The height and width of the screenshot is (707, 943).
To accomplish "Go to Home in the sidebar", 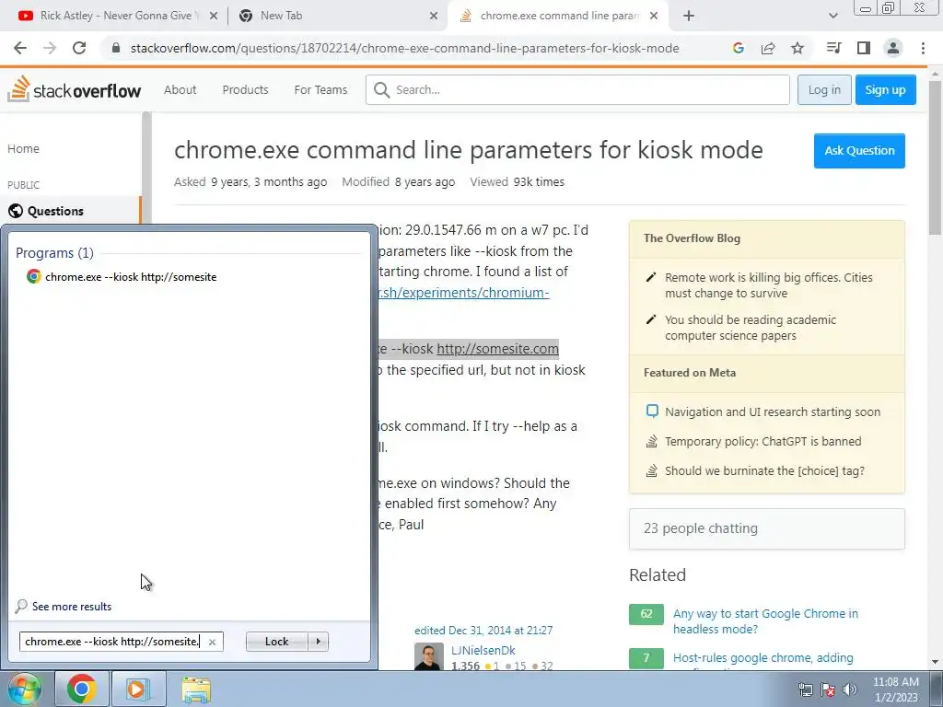I will (23, 148).
